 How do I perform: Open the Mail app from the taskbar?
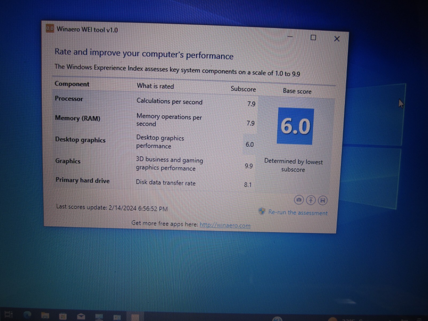[81, 317]
